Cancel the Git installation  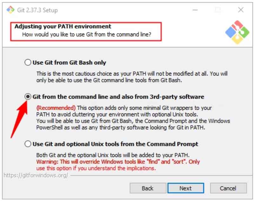(x=228, y=188)
